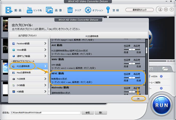Click the リンク先 toolbar label
Viewport: 176px width, 120px height.
37,10
